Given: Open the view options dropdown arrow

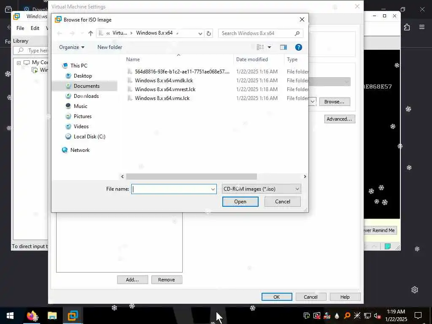Looking at the screenshot, I should click(x=269, y=47).
